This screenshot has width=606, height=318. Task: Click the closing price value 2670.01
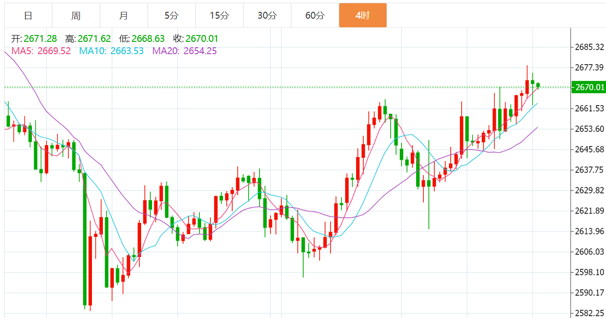(202, 39)
